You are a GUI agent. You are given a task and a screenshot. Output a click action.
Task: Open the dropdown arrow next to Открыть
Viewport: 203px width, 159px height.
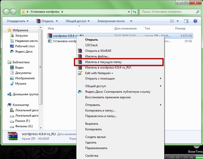57,21
